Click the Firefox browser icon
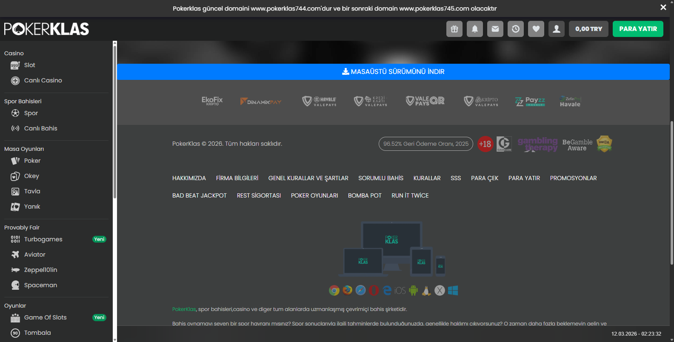 click(x=348, y=290)
